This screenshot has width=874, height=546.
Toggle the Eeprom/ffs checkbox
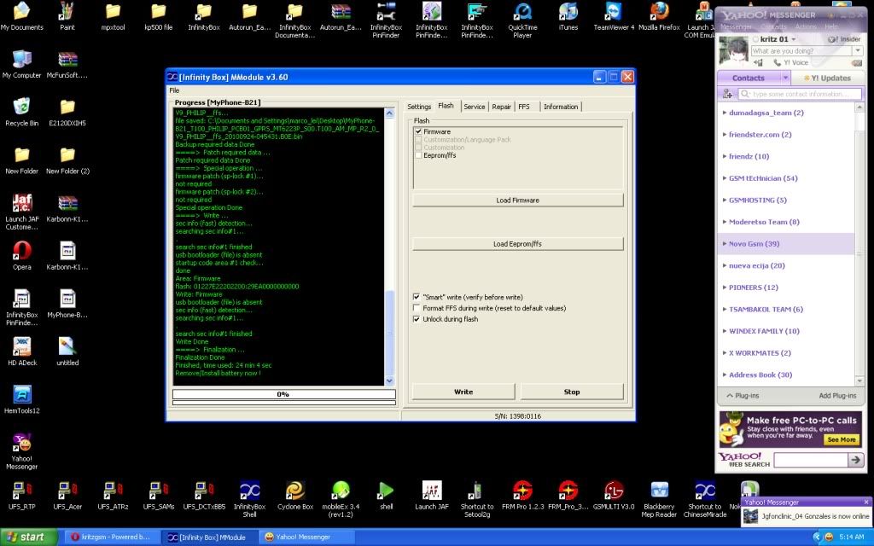(418, 155)
